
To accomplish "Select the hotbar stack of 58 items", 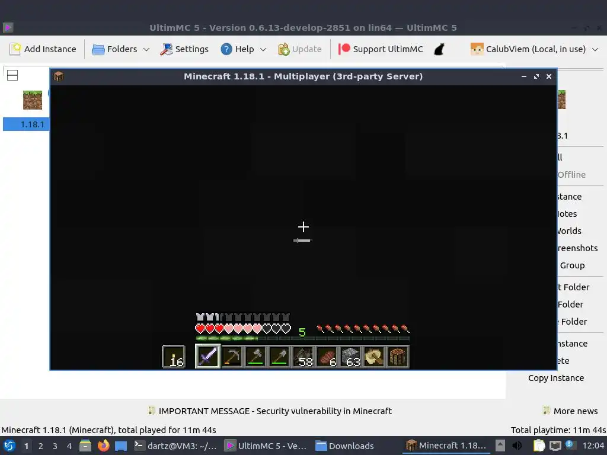I will [x=303, y=356].
